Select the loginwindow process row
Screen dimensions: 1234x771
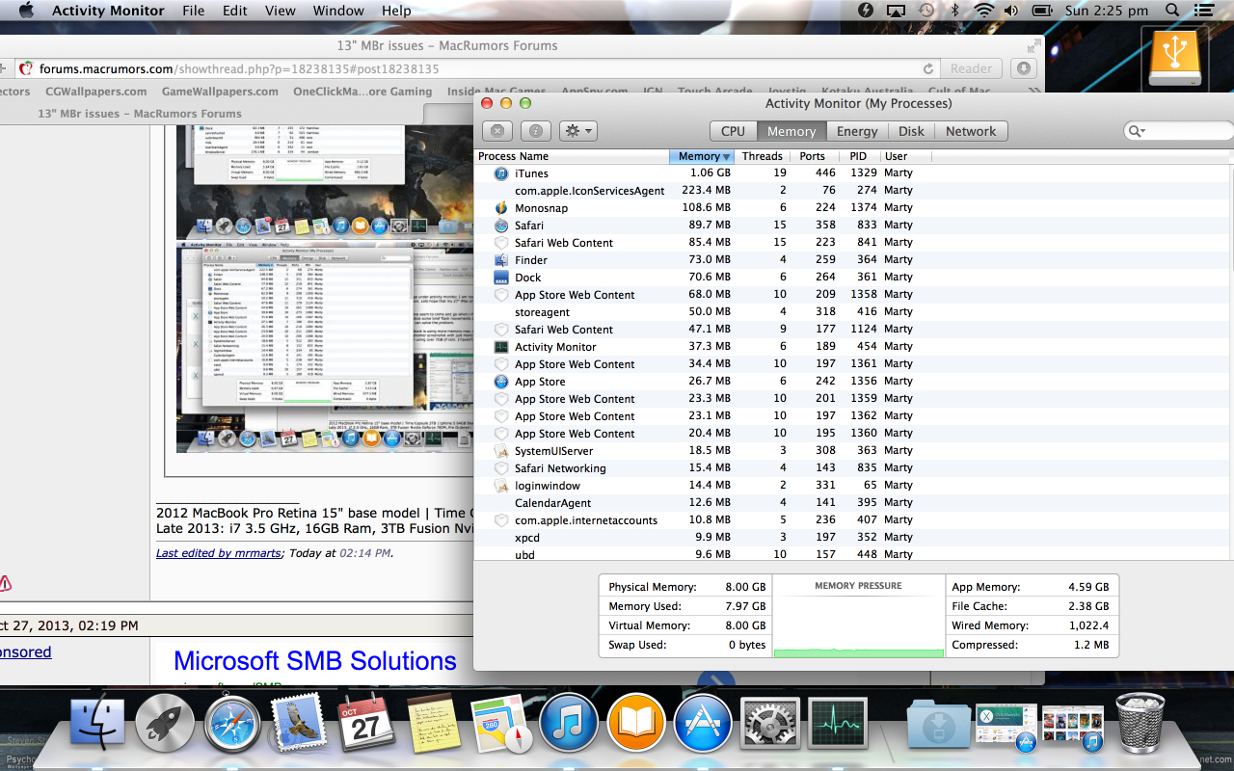853,486
